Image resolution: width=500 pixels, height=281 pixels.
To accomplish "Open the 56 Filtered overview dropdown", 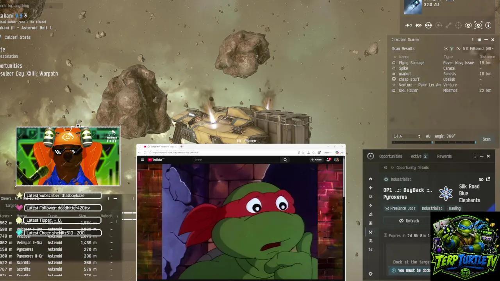I will [478, 49].
